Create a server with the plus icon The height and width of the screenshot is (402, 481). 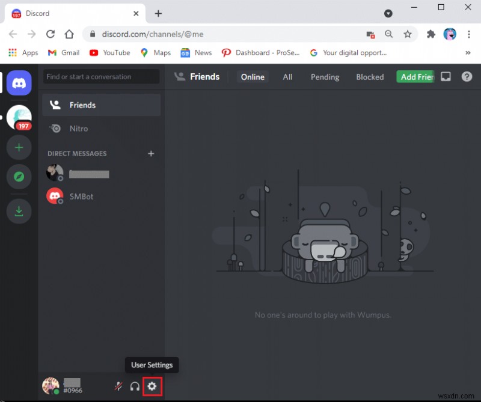19,147
